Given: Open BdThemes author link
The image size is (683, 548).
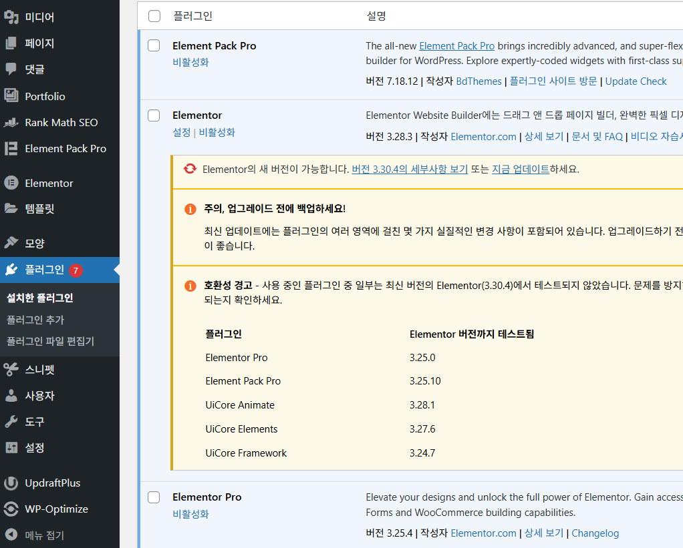Looking at the screenshot, I should [479, 81].
